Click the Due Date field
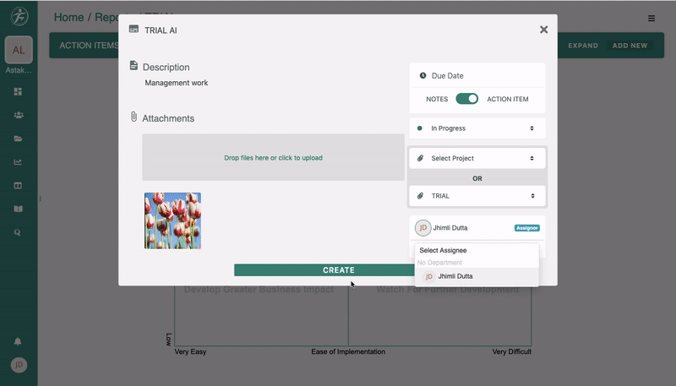The image size is (676, 386). [x=477, y=75]
